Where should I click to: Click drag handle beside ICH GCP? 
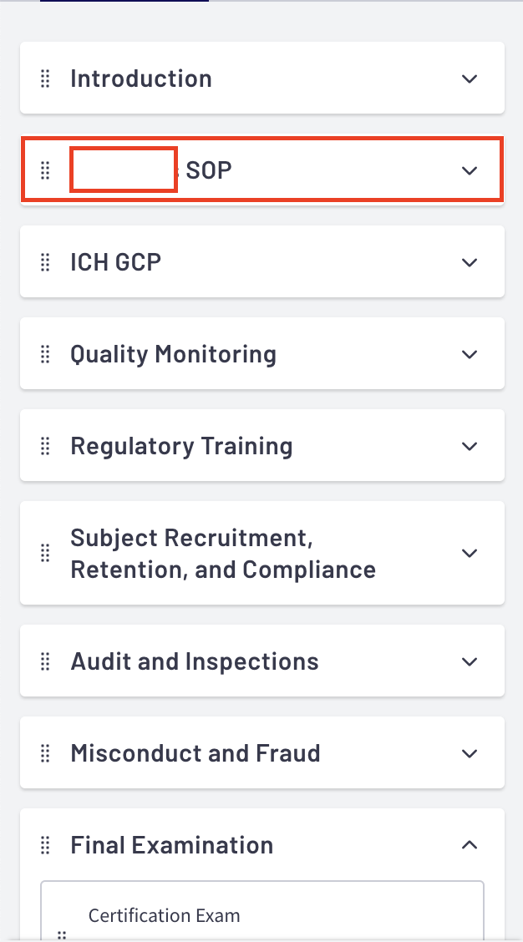click(45, 262)
